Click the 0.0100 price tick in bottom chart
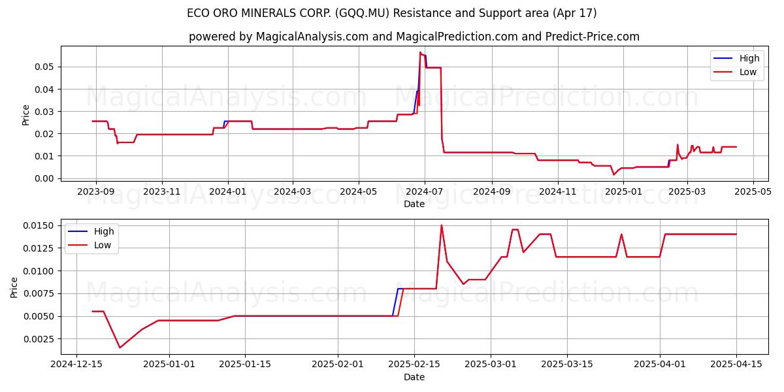 coord(39,271)
